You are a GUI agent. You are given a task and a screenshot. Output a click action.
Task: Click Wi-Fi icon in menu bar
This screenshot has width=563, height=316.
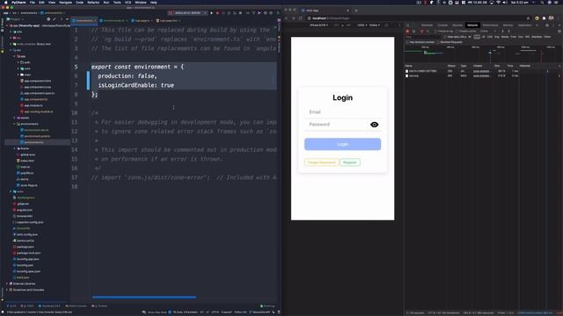(498, 2)
